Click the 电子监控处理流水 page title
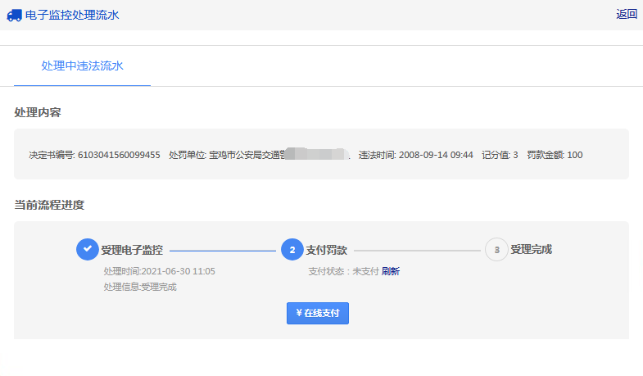Image resolution: width=643 pixels, height=376 pixels. tap(78, 15)
